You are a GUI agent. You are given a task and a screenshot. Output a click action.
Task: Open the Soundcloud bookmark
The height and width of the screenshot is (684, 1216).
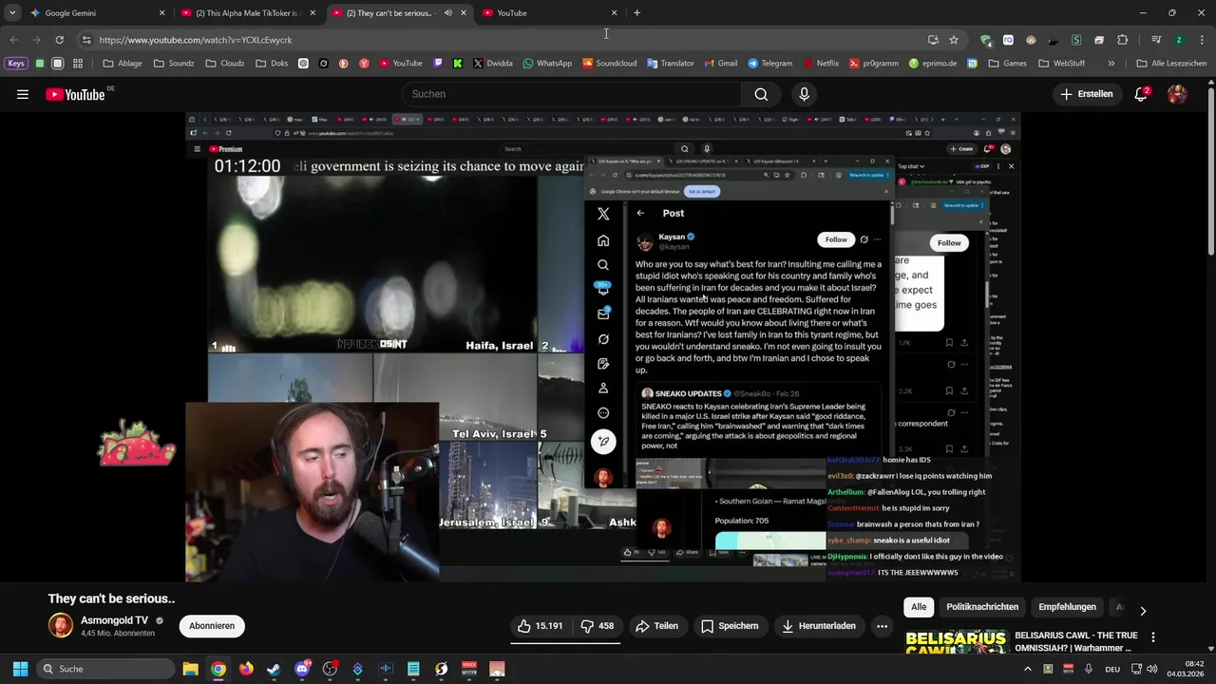[609, 64]
